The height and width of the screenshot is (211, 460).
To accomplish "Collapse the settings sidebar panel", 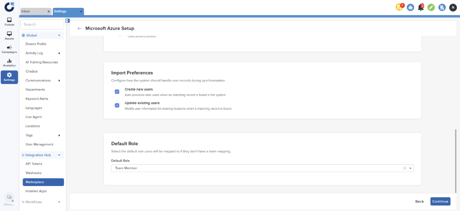I will tap(67, 20).
